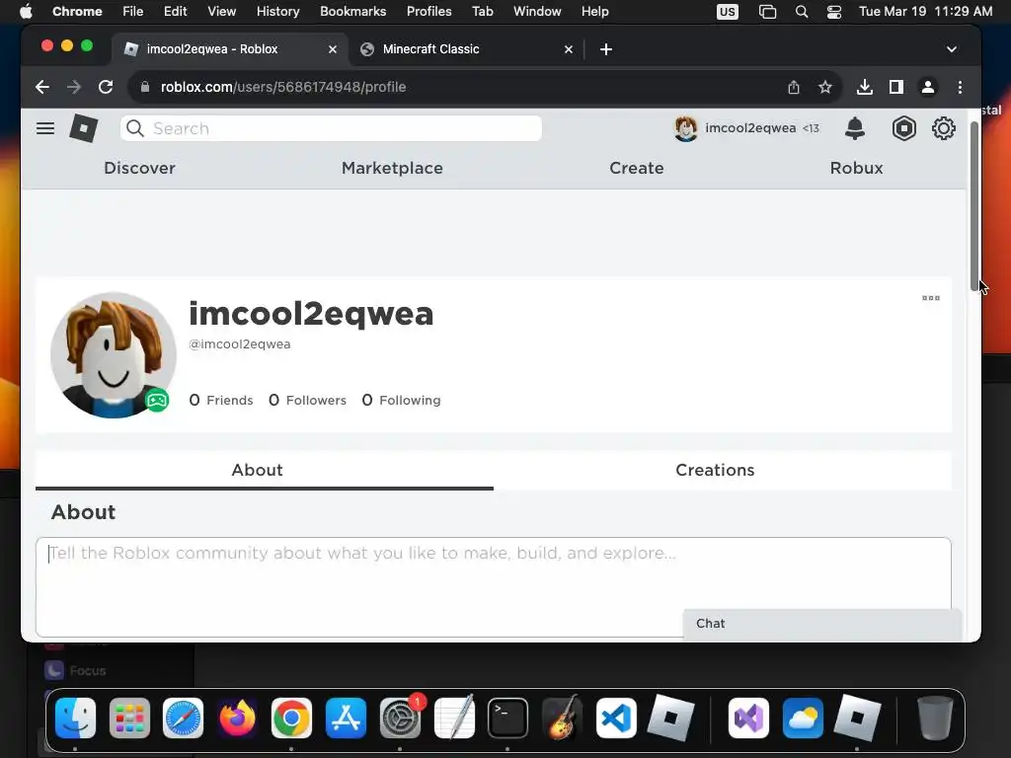
Task: Open the Chrome profile avatar menu
Action: tap(928, 87)
